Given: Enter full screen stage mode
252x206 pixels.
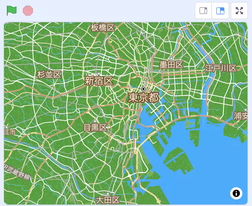Looking at the screenshot, I should (239, 11).
